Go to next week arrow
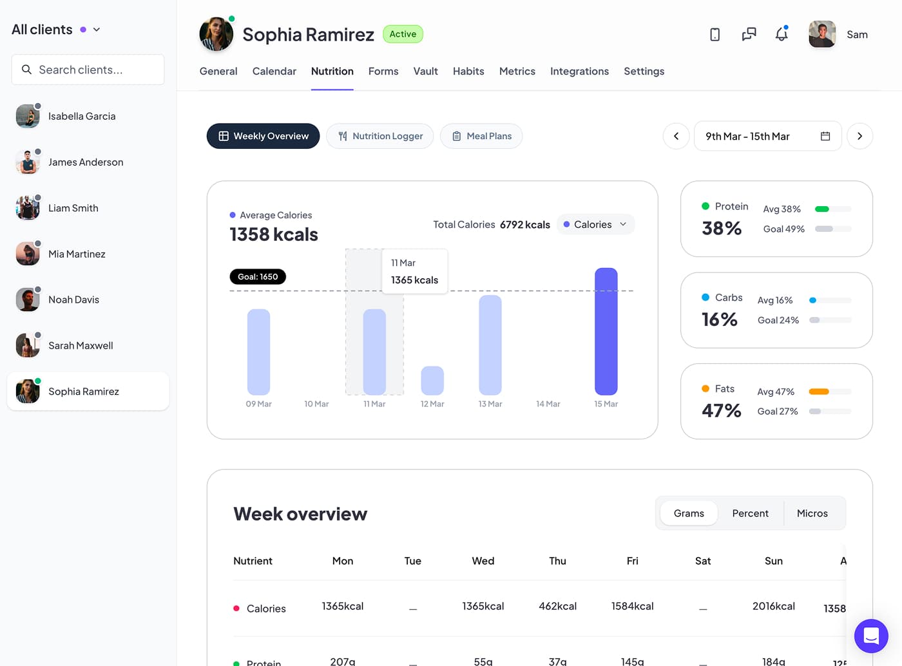The image size is (902, 666). pyautogui.click(x=859, y=137)
